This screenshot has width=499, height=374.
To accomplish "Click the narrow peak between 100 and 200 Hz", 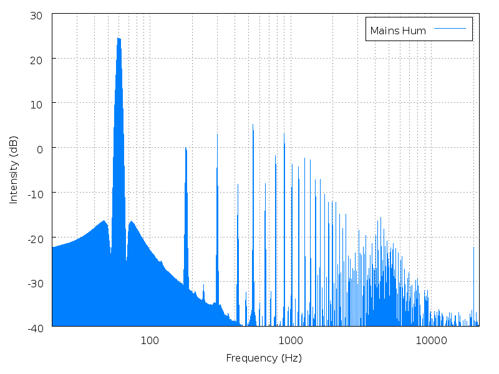I will pos(186,148).
